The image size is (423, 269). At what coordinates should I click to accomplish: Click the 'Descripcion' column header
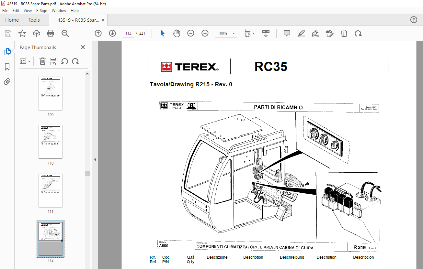(363, 257)
